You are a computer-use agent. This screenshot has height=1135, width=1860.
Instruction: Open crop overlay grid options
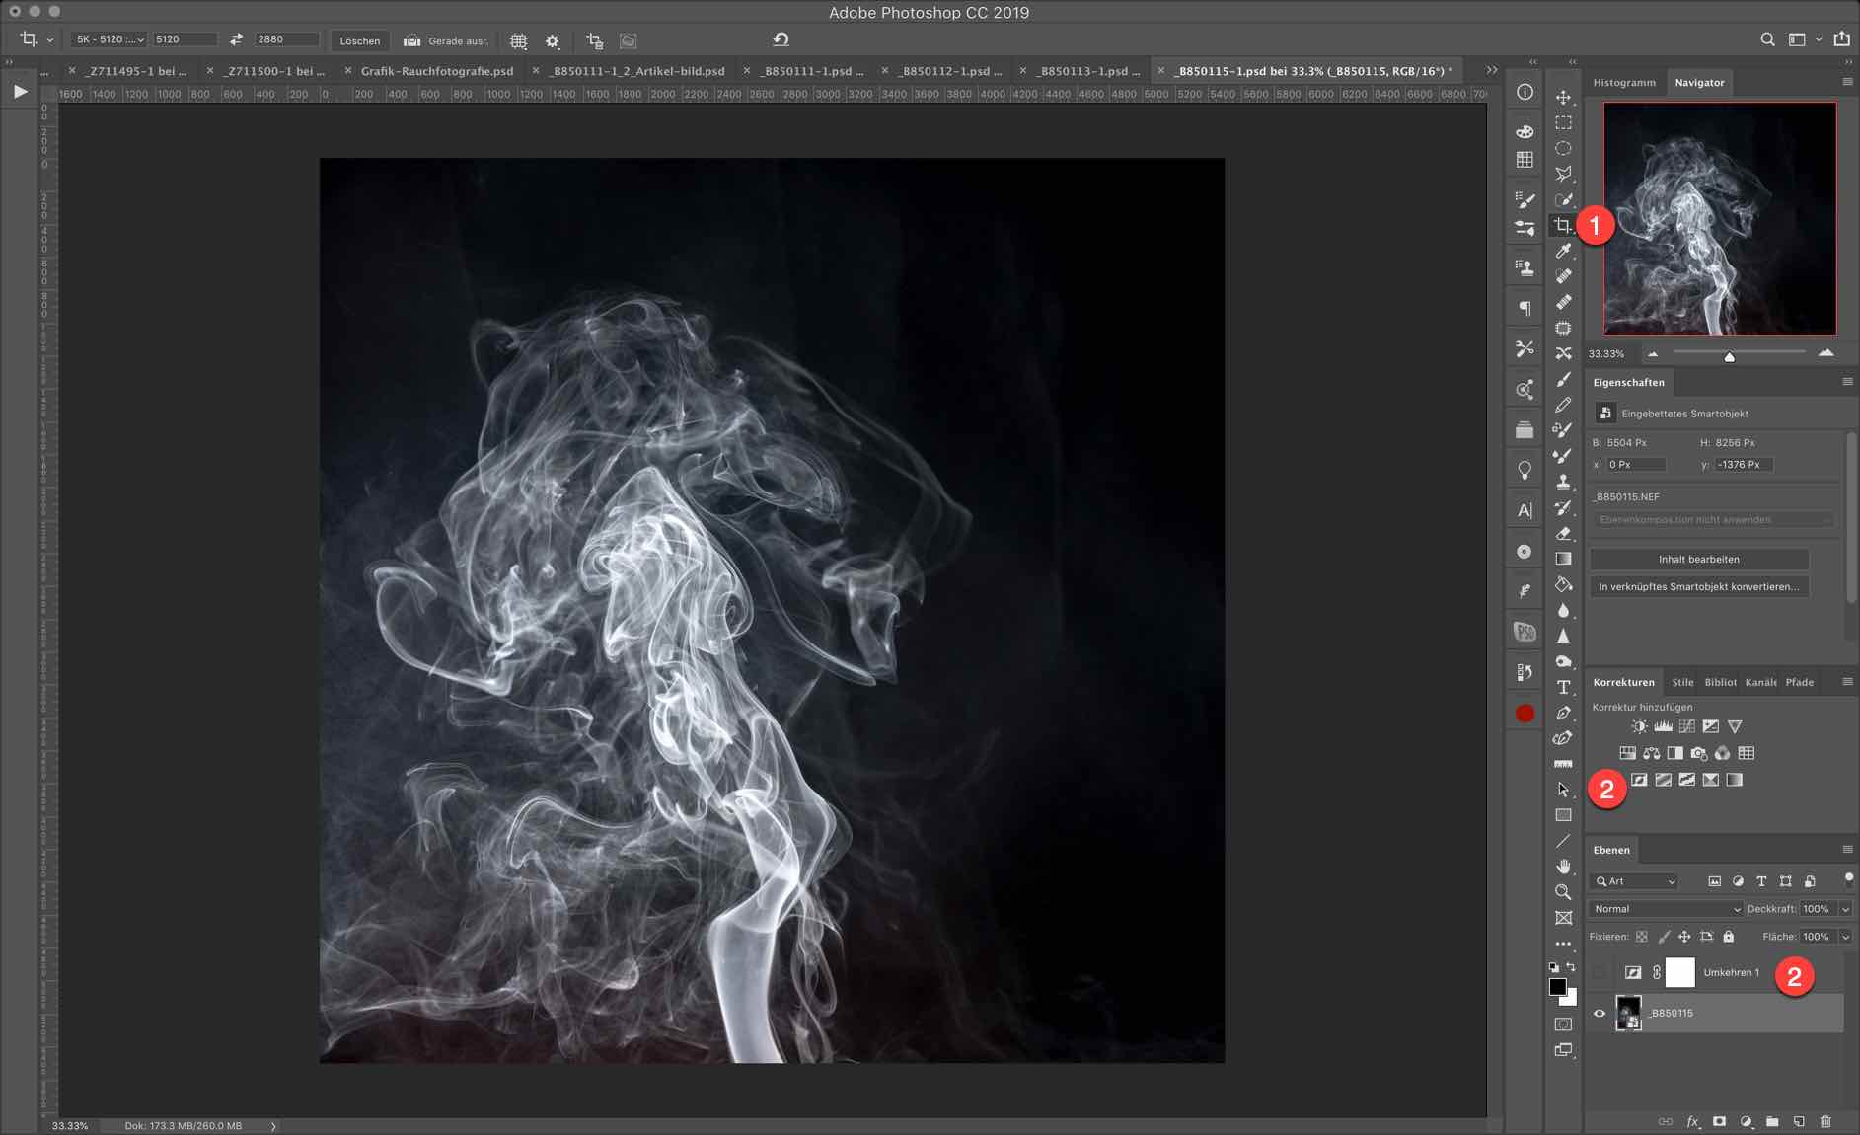518,41
